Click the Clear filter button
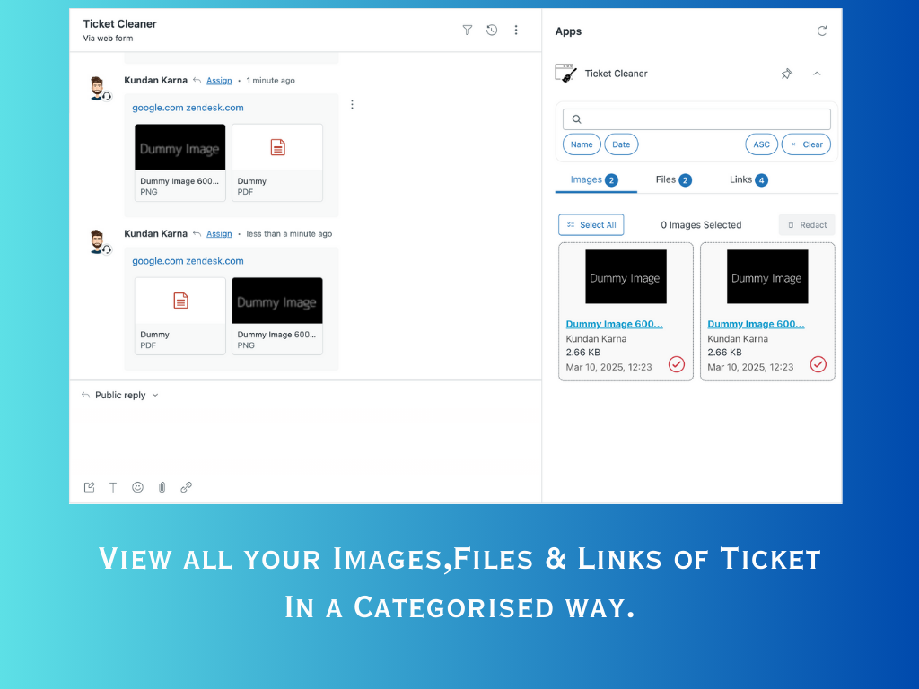 point(806,144)
